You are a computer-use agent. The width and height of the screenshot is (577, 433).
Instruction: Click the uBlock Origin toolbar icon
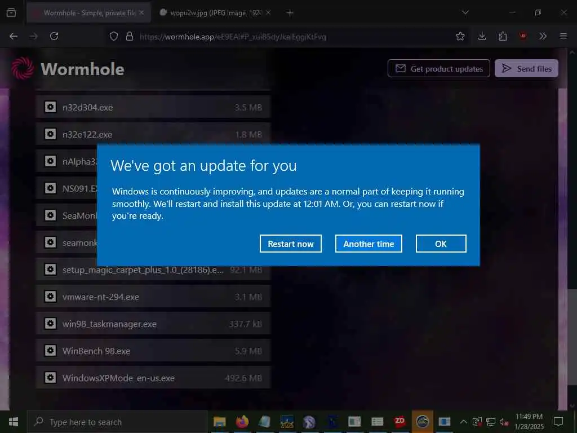coord(522,36)
